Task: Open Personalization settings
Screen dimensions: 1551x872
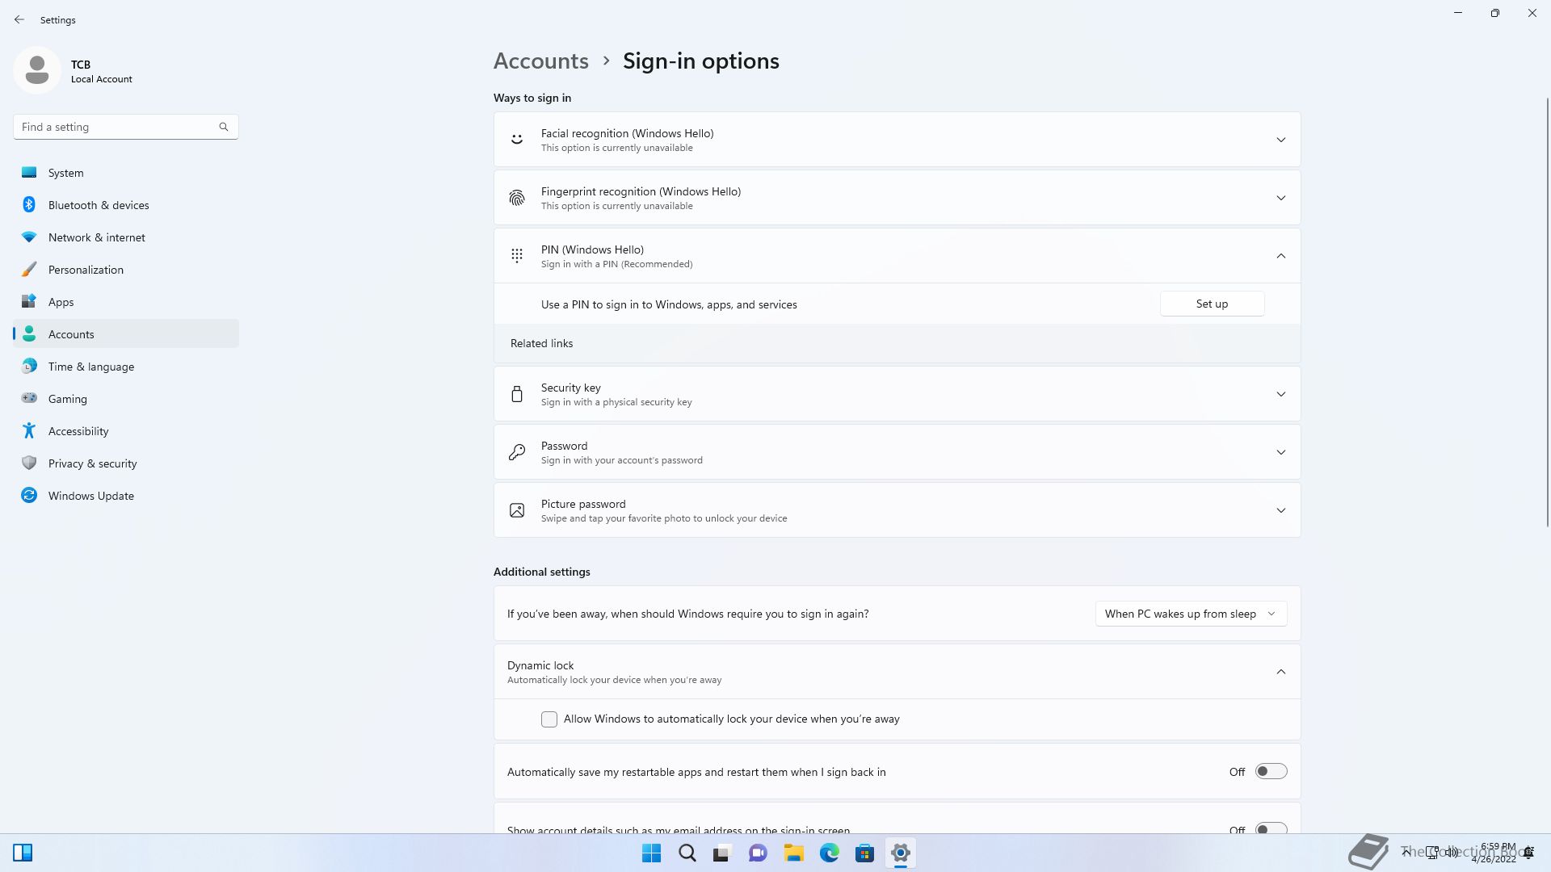Action: 126,270
